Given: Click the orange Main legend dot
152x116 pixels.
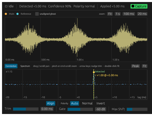Looking at the screenshot, I should coord(6,14).
